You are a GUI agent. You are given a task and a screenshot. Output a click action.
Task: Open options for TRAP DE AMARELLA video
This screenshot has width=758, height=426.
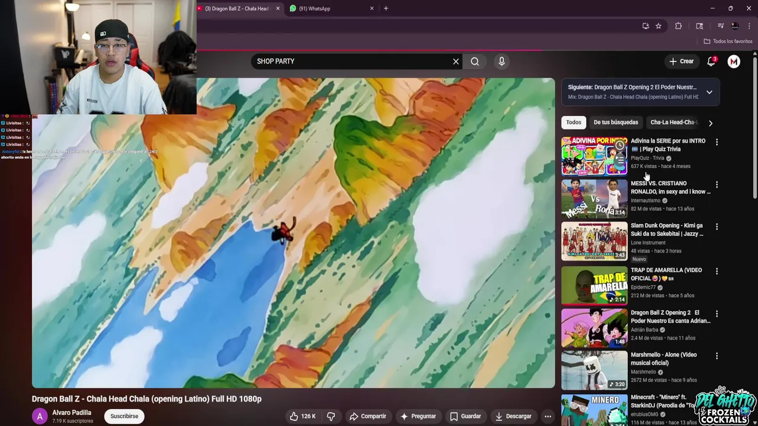click(717, 272)
